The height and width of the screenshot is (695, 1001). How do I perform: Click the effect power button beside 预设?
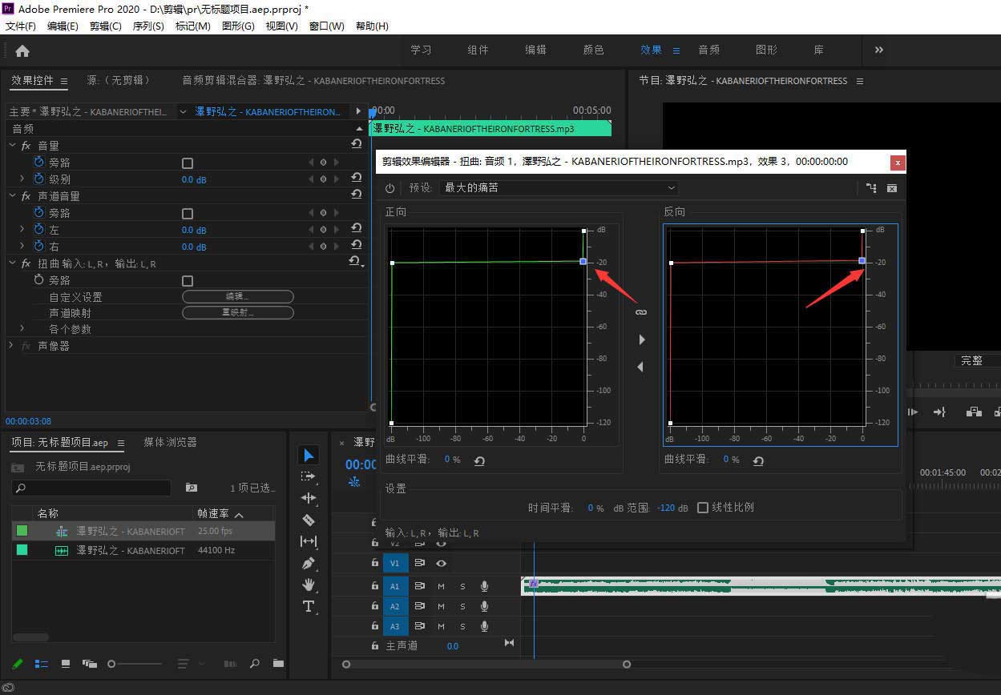[390, 188]
